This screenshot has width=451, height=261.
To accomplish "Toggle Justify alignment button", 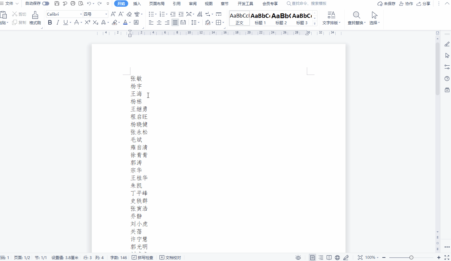I will click(175, 22).
